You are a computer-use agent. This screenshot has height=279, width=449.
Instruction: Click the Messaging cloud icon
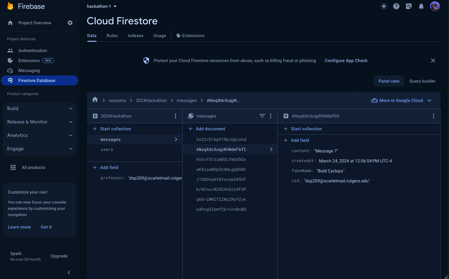[x=10, y=70]
